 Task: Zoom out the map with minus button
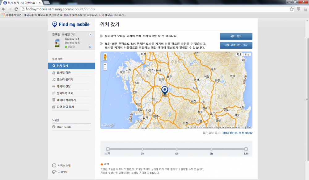tap(105, 68)
